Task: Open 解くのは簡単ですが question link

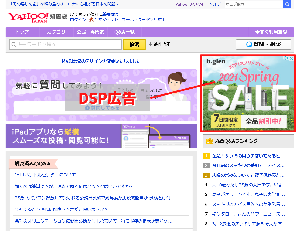Action: pyautogui.click(x=74, y=186)
